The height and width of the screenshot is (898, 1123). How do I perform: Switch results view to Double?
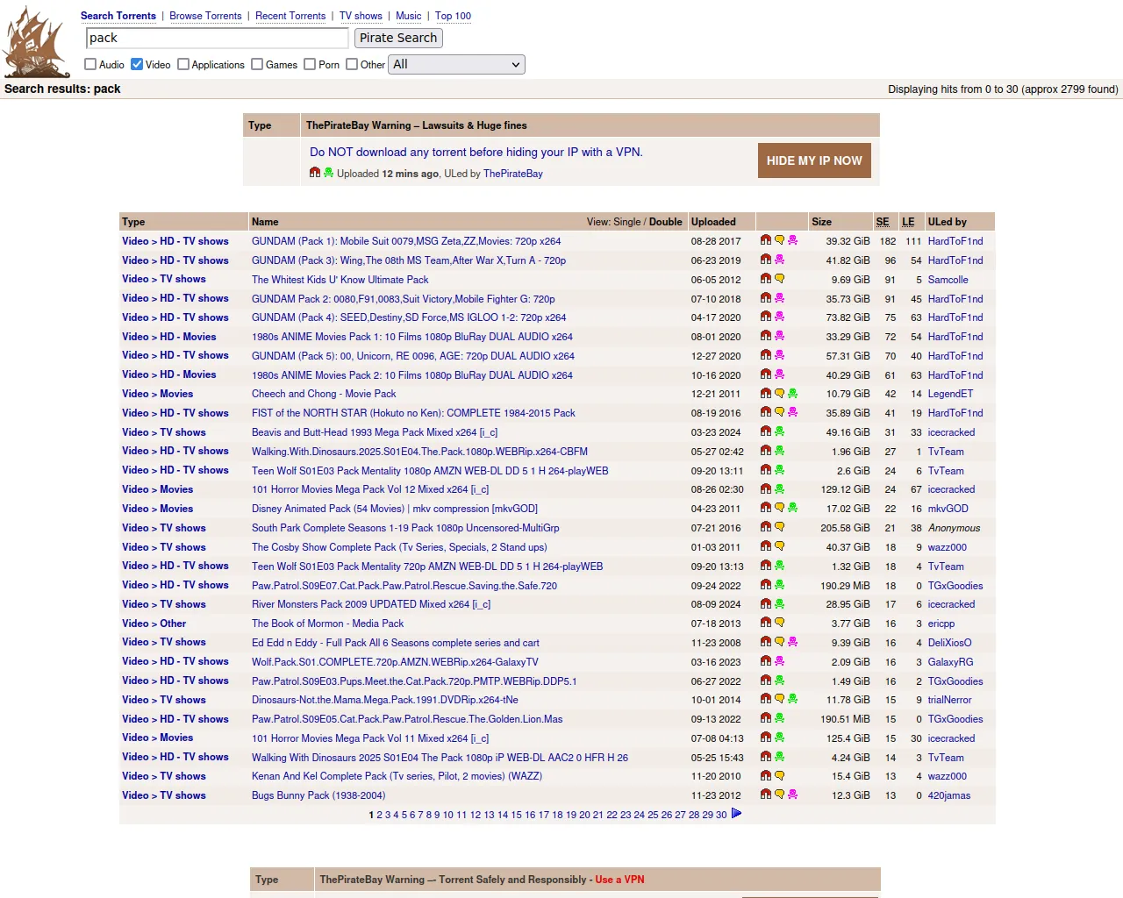(665, 222)
